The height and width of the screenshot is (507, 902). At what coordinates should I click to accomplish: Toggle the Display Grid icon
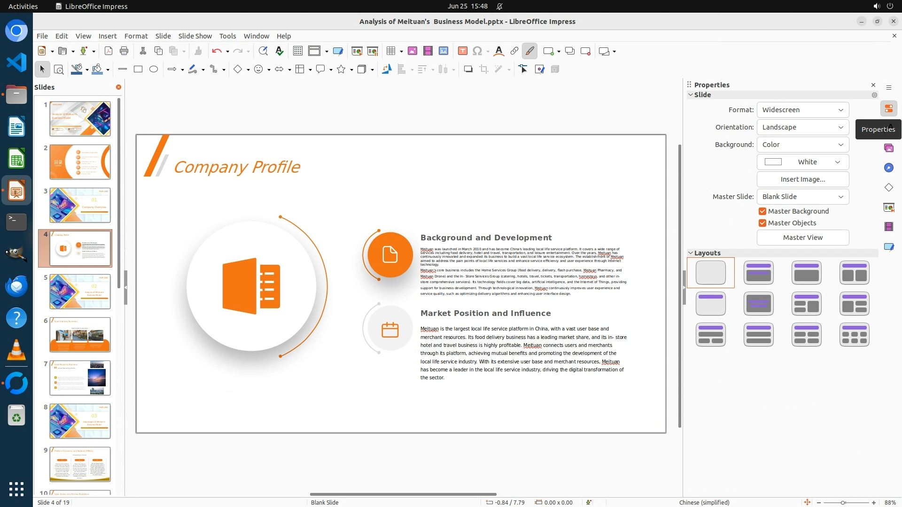pos(297,51)
